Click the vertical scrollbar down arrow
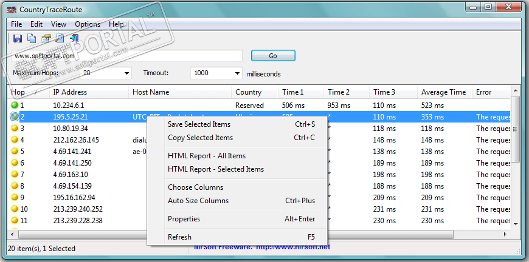The width and height of the screenshot is (529, 262). point(516,224)
